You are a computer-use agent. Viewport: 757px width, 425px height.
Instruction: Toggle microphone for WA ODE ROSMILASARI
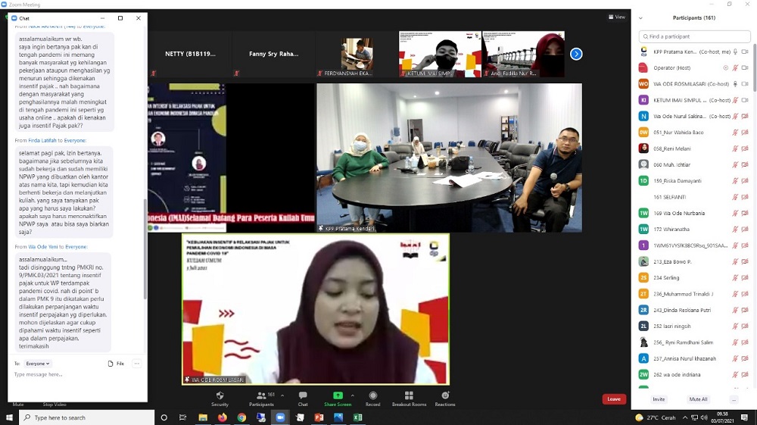coord(735,83)
